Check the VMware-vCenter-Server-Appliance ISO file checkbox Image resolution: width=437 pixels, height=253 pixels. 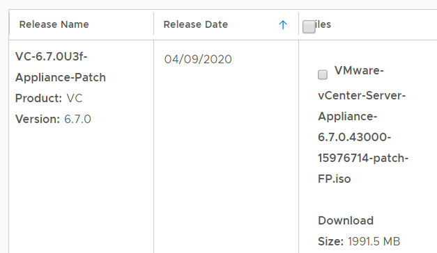323,74
